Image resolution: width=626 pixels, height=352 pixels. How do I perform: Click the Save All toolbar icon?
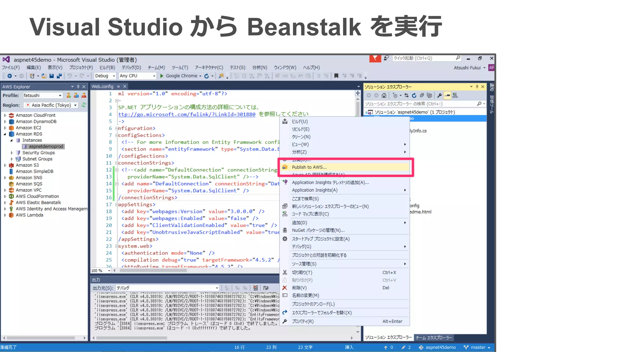59,76
